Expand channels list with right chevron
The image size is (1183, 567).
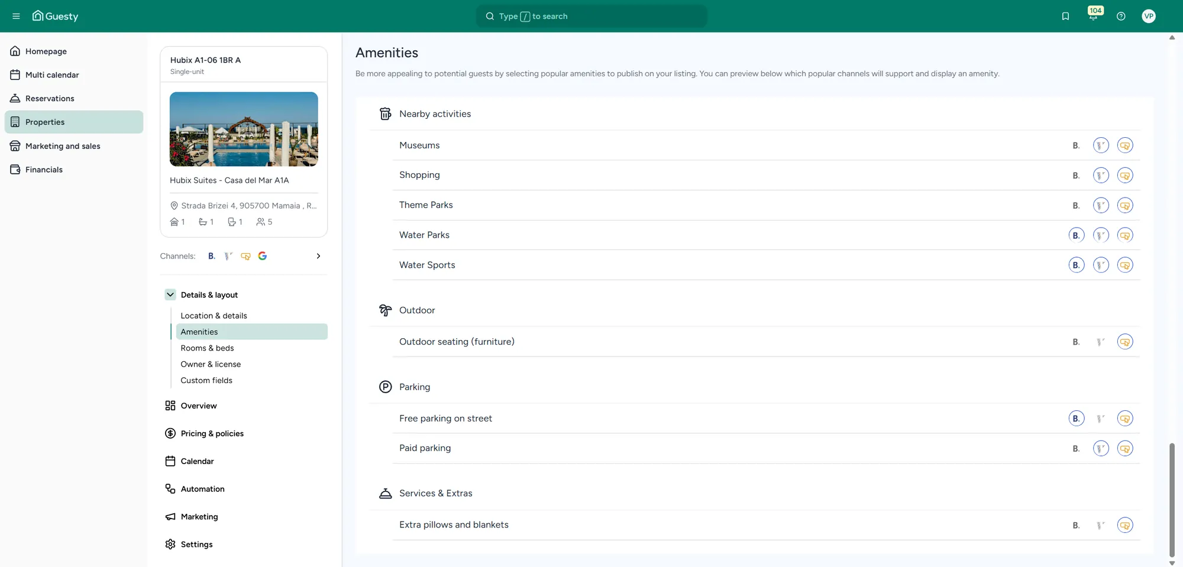(318, 256)
